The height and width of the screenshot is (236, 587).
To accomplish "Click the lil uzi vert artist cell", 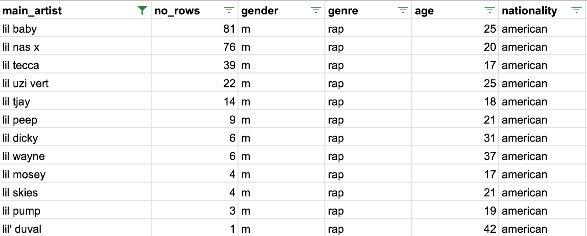I will (75, 83).
